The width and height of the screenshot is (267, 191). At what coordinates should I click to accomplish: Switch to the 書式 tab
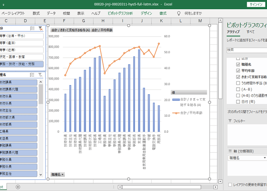[x=163, y=13]
